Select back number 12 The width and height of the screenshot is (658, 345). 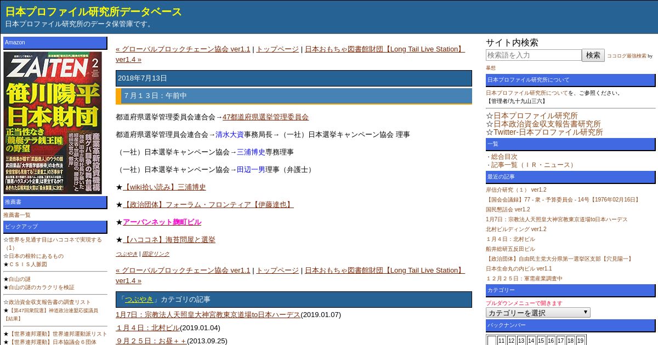click(x=511, y=341)
